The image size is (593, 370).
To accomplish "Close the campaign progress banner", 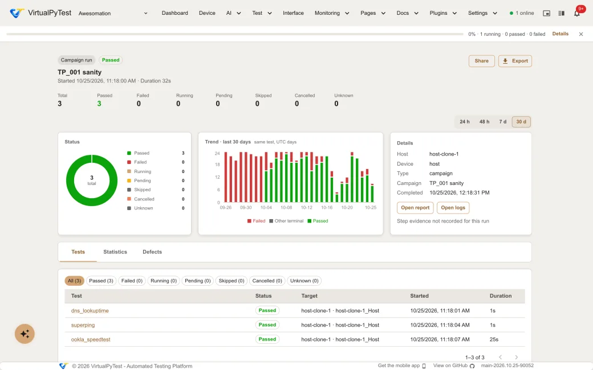I will click(x=581, y=34).
